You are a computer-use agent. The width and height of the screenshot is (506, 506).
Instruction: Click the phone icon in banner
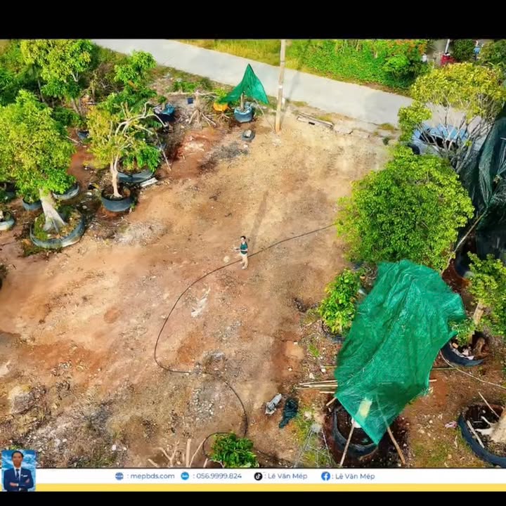(185, 476)
